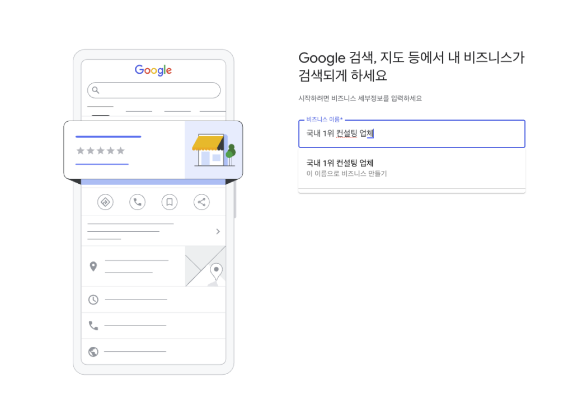The width and height of the screenshot is (573, 410).
Task: Click the directions icon in phone mockup
Action: (105, 202)
